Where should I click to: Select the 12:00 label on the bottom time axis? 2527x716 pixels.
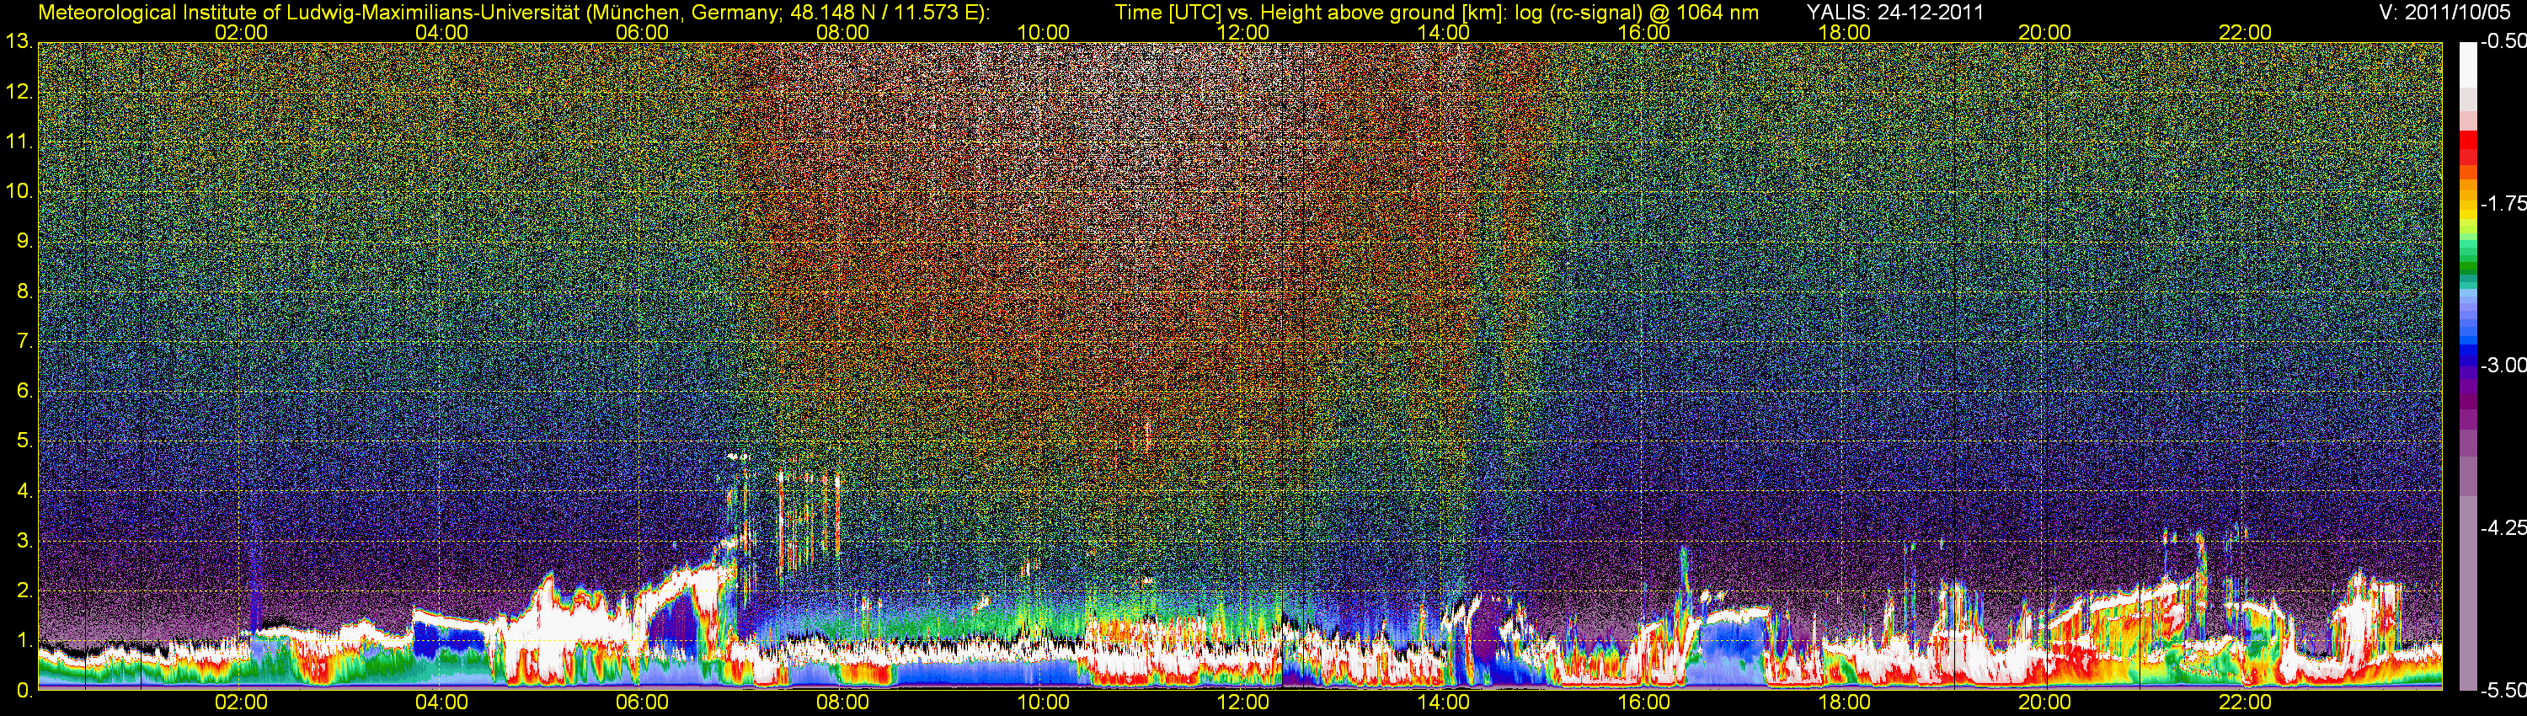coord(1243,703)
